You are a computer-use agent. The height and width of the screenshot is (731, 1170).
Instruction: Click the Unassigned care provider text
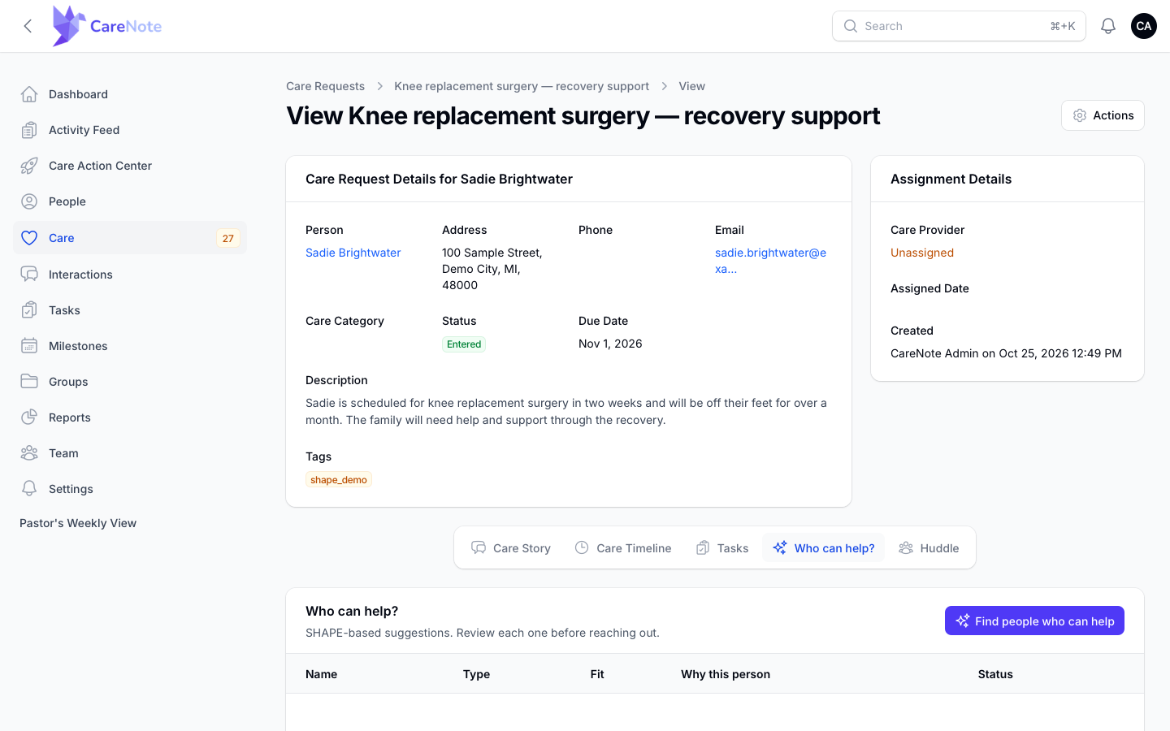pyautogui.click(x=922, y=253)
